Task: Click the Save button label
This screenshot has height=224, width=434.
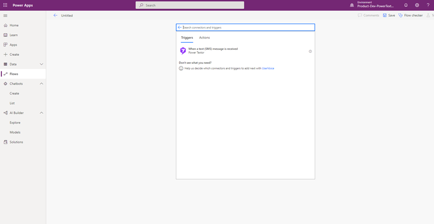Action: (392, 16)
